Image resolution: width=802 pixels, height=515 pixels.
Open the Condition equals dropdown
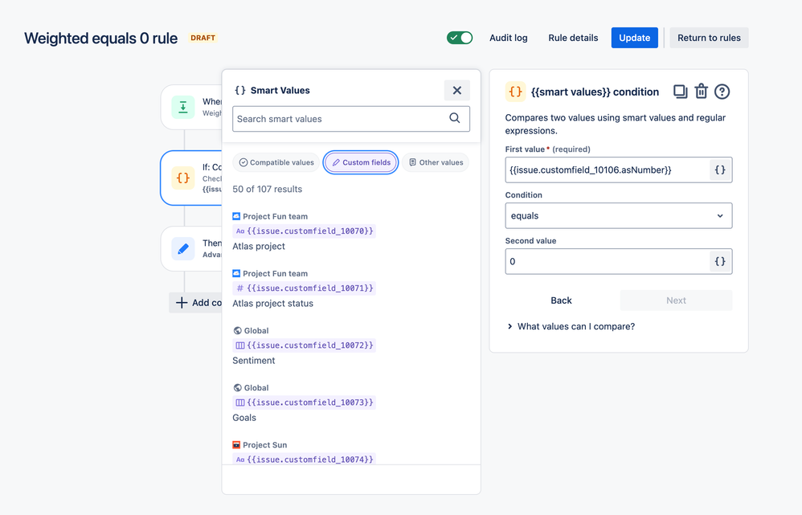(619, 216)
